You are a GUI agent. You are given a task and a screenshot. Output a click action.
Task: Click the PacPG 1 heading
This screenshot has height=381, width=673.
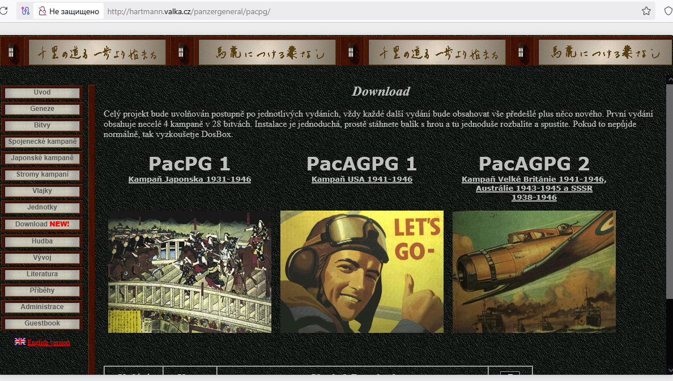(189, 164)
